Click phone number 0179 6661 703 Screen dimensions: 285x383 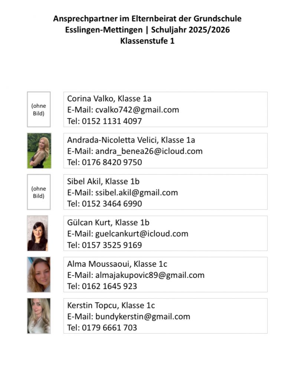(x=109, y=328)
